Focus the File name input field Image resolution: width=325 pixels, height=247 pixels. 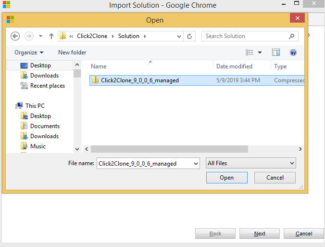coord(148,164)
